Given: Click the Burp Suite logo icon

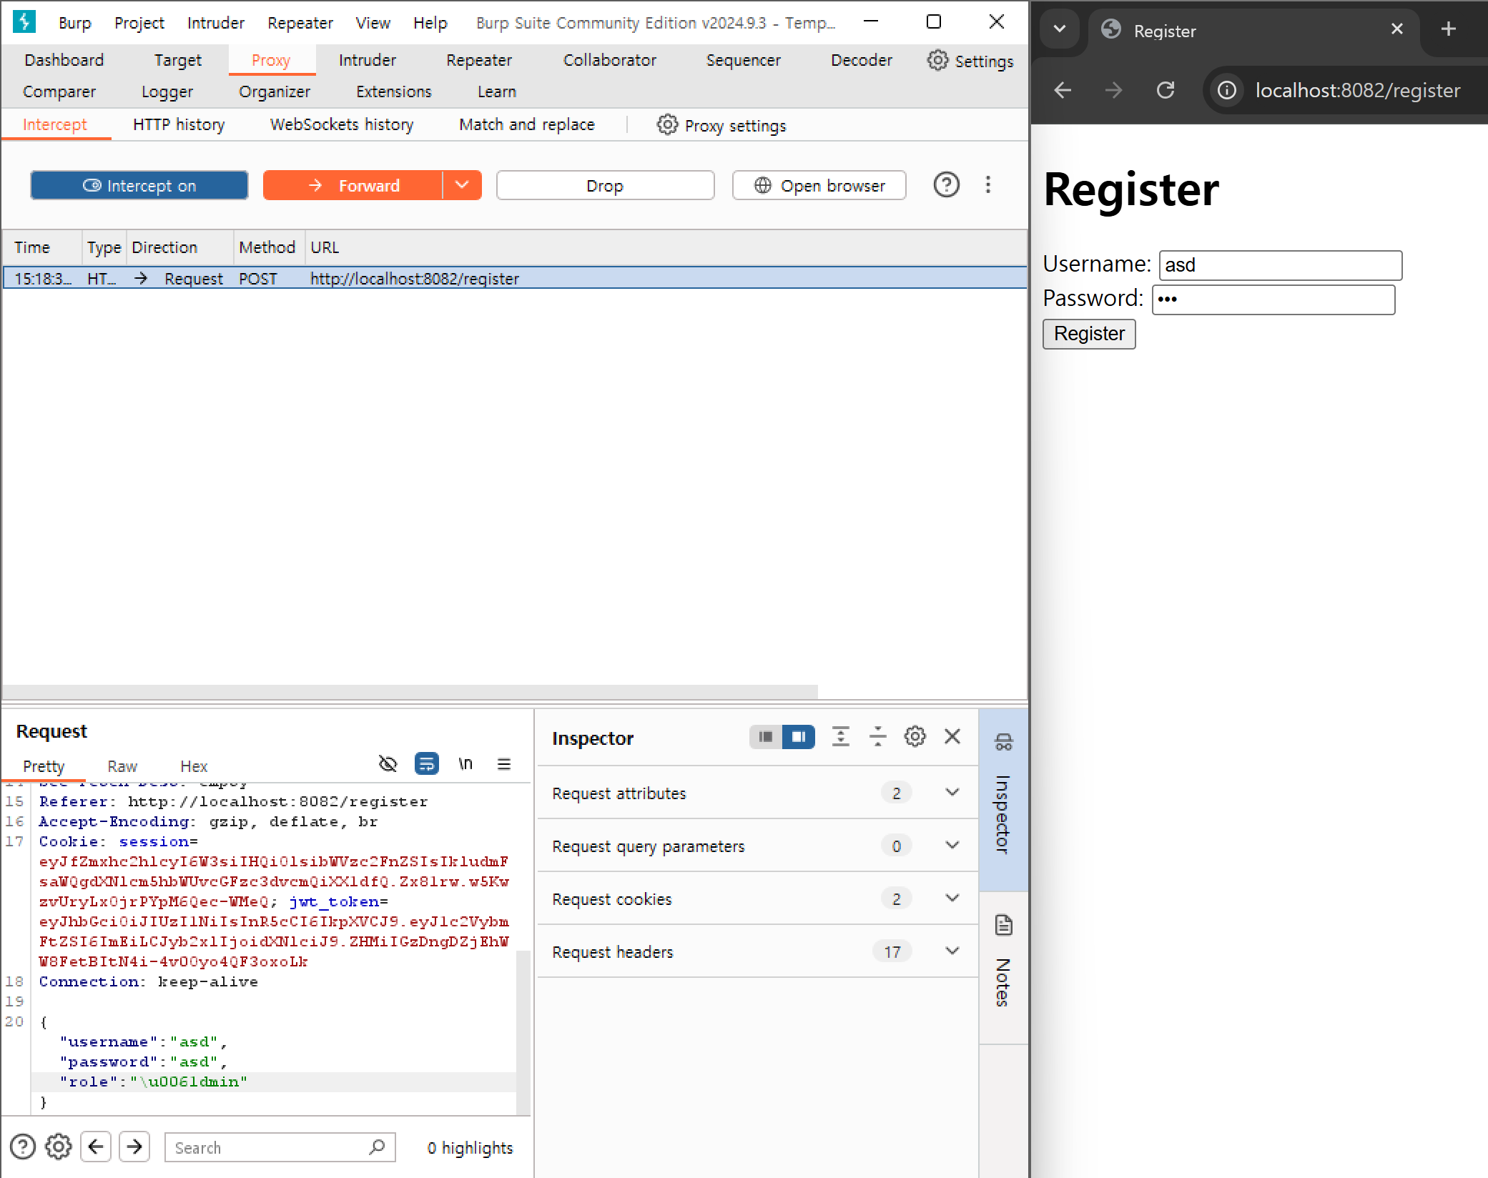Looking at the screenshot, I should [24, 22].
